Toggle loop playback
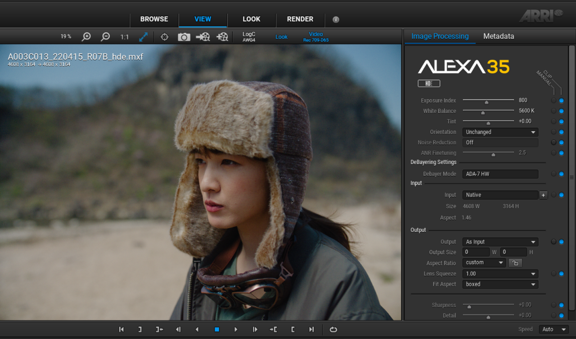Image resolution: width=576 pixels, height=339 pixels. coord(333,330)
